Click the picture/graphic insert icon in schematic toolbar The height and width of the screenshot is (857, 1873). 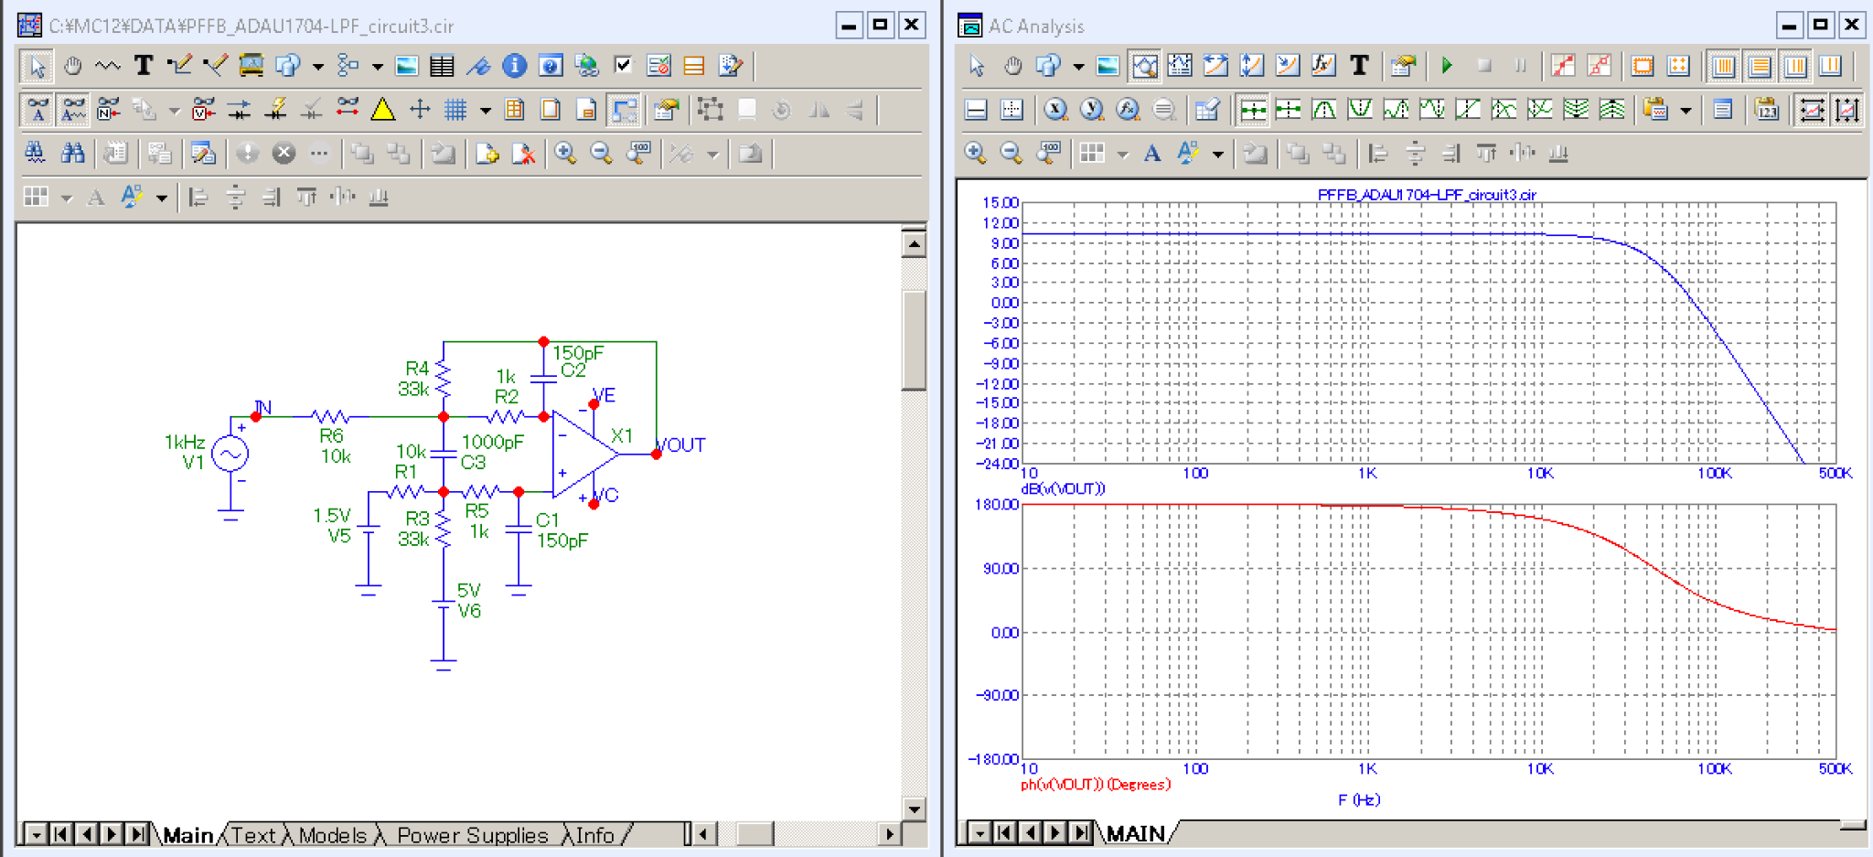(407, 66)
